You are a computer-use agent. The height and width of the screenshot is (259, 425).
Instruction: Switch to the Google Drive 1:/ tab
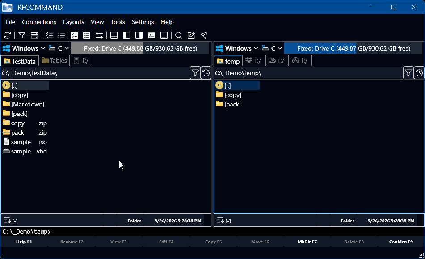tap(300, 60)
